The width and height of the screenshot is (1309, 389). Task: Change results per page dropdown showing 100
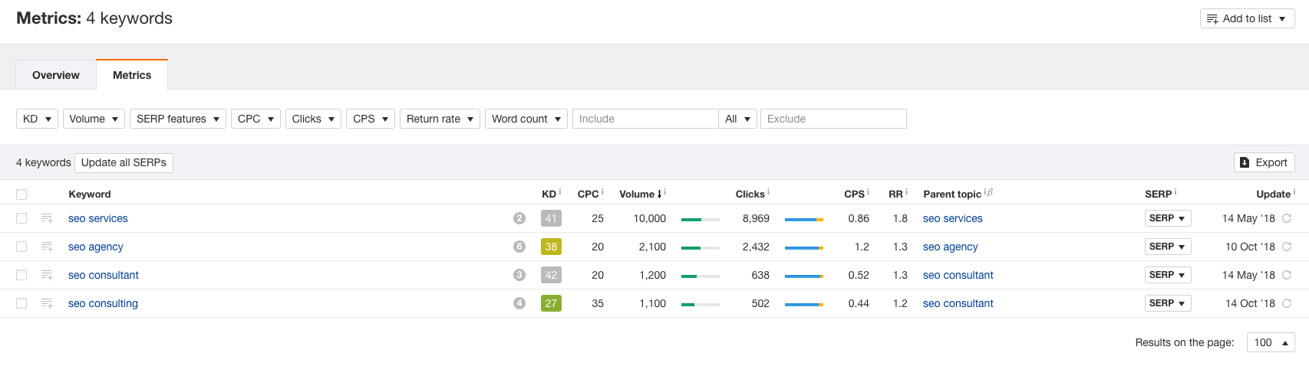pyautogui.click(x=1271, y=342)
